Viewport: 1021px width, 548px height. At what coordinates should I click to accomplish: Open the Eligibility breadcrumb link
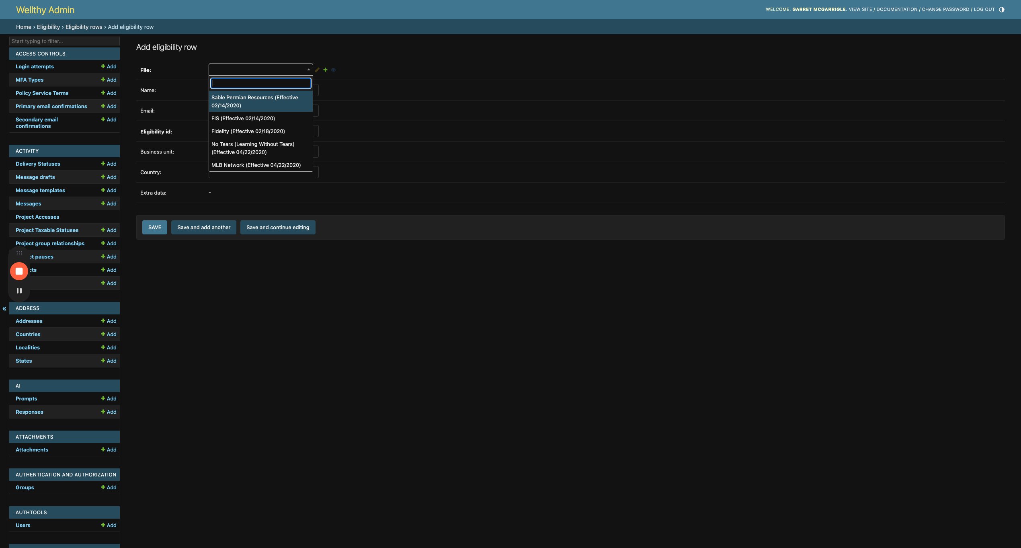click(x=48, y=27)
